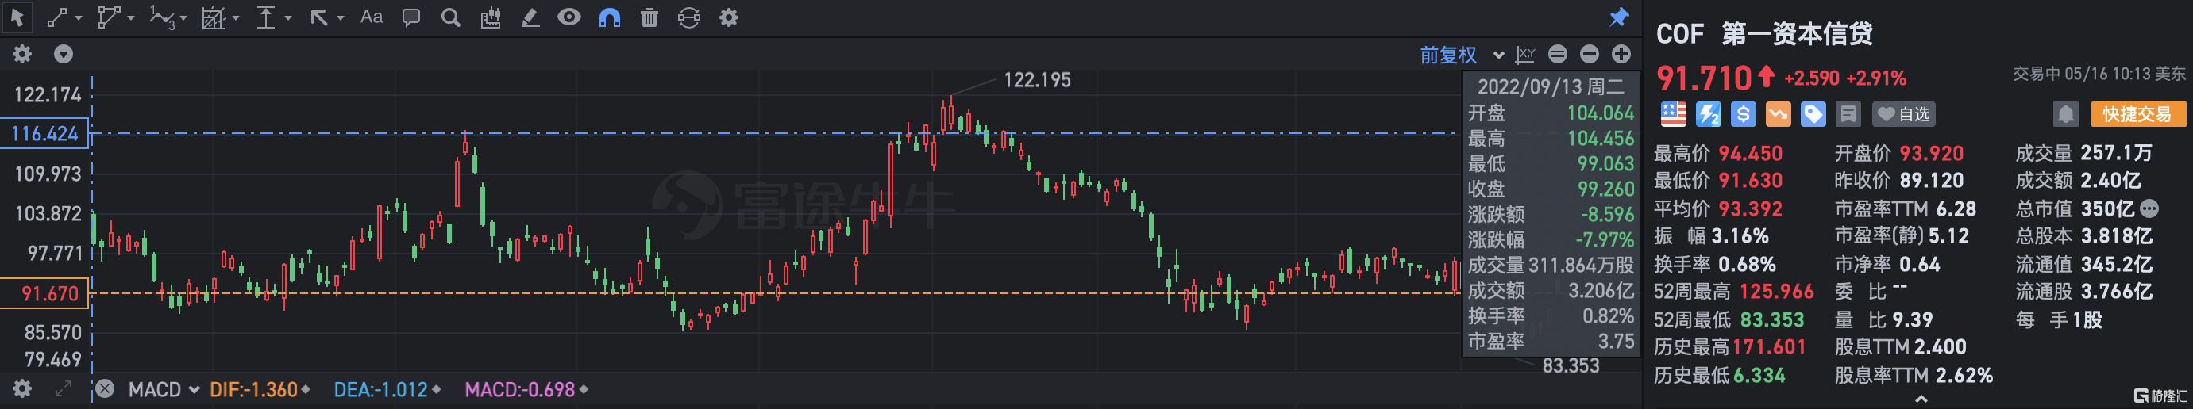Toggle the blue pin icon
The image size is (2193, 409).
[1618, 17]
